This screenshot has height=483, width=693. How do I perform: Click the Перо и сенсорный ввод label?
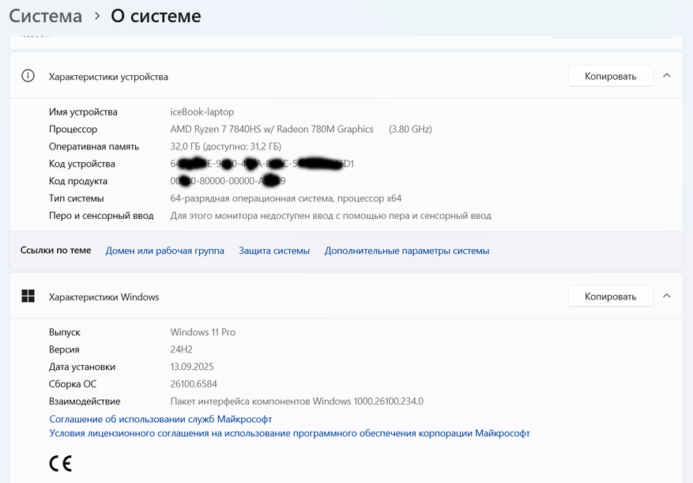(x=101, y=216)
